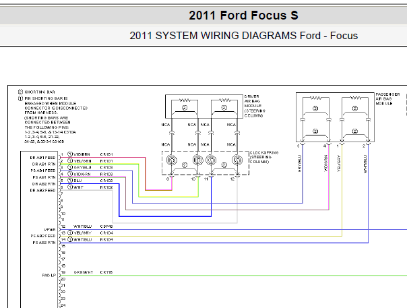Screen dimensions: 407x308
Task: Click circuit code 'RR104'
Action: tap(106, 239)
